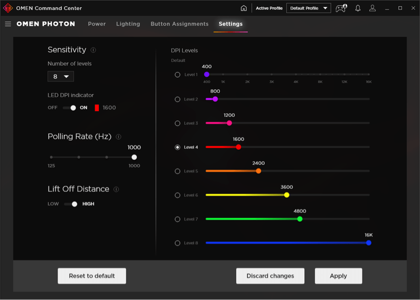Close the OMEN Command Center window
Image resolution: width=420 pixels, height=300 pixels.
[x=413, y=8]
